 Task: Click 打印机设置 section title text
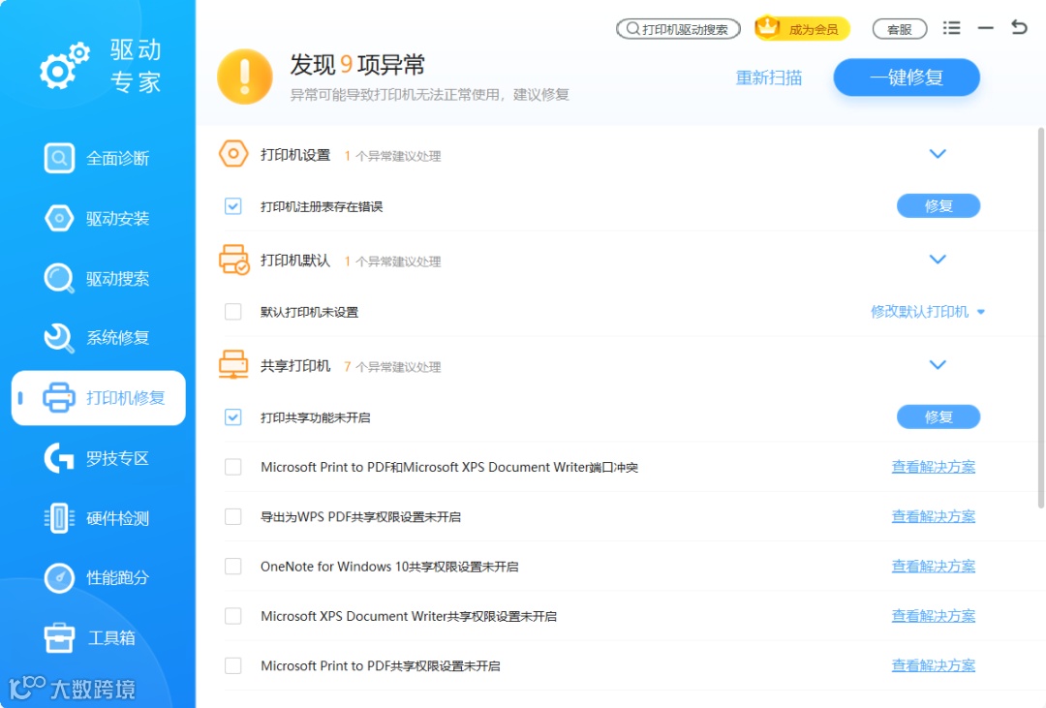point(295,155)
